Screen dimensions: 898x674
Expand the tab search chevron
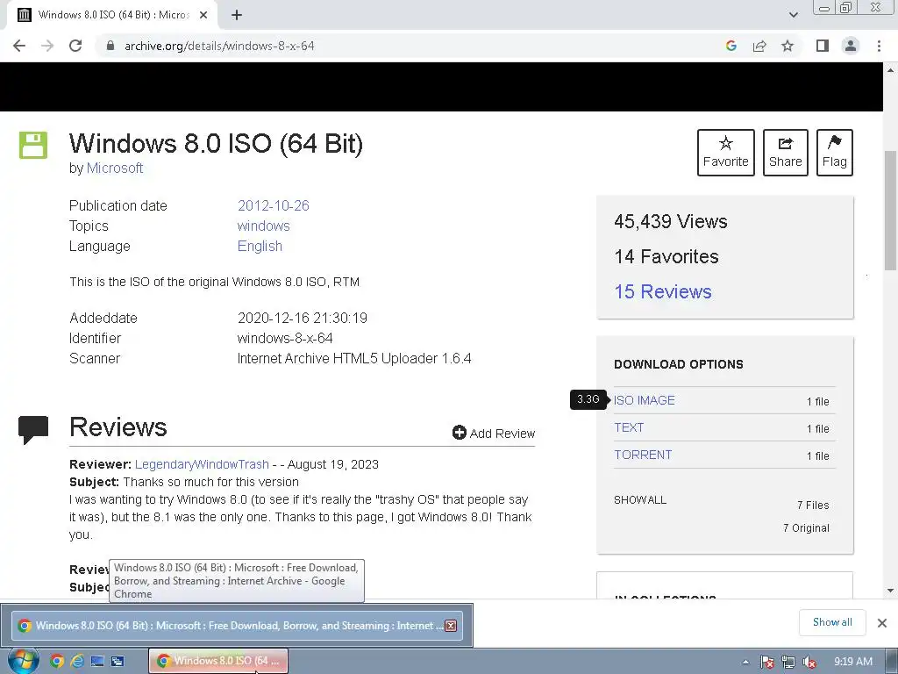(793, 15)
